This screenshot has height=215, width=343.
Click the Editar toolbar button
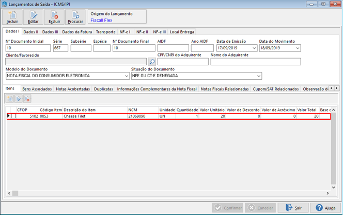point(33,17)
